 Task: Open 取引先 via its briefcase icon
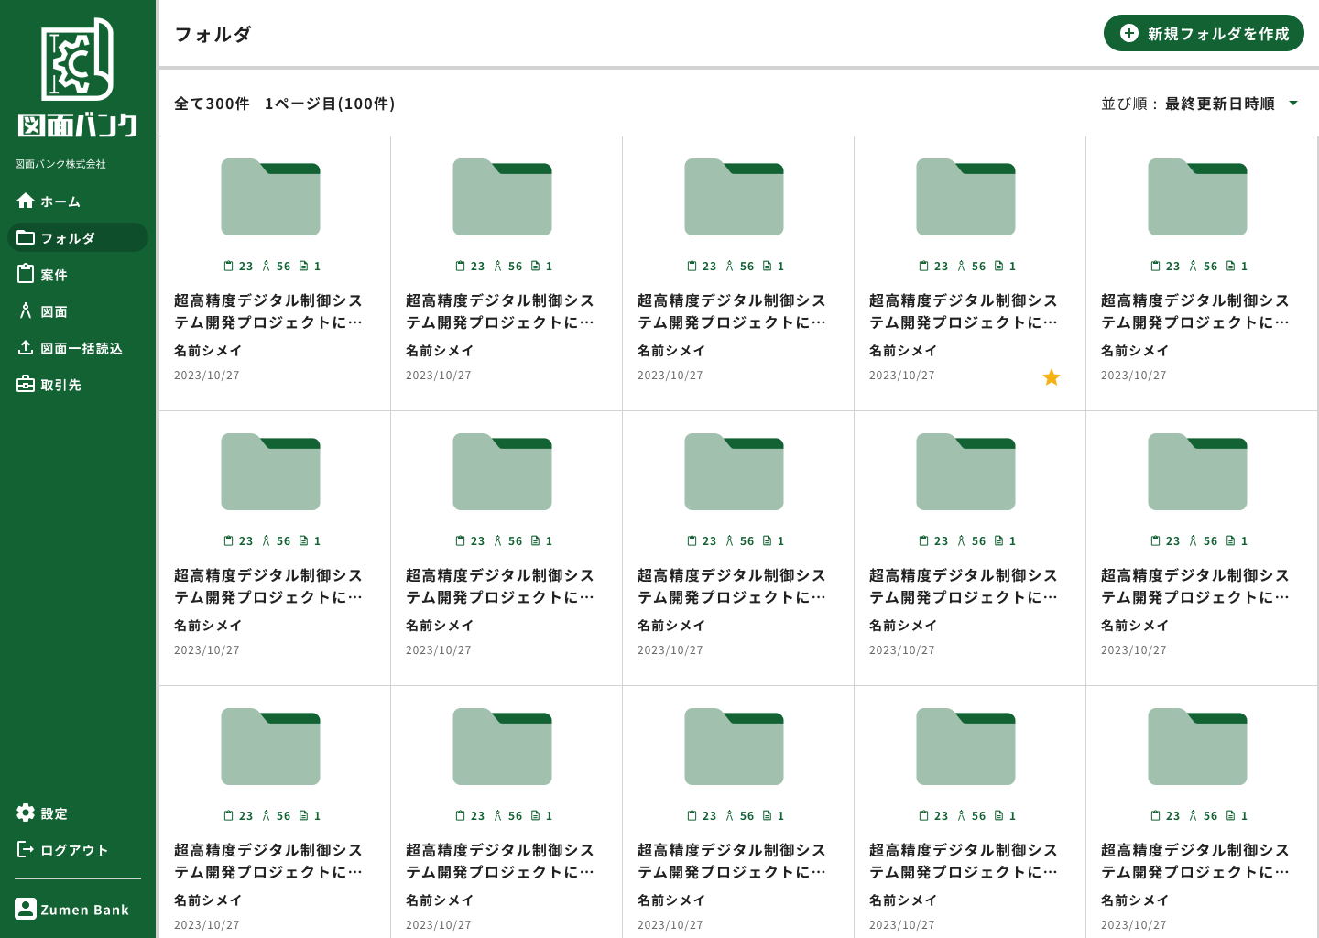pos(26,384)
